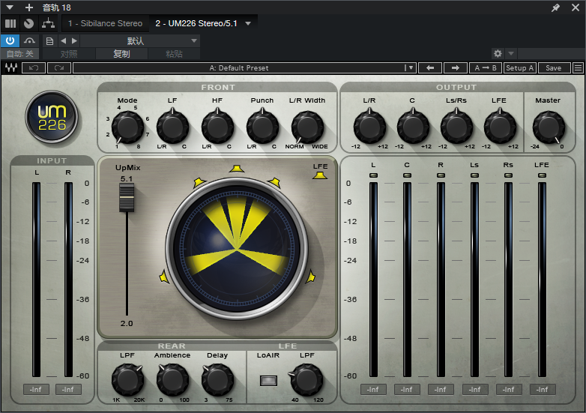
Task: Switch to 2 - UM226 Stereo/5.1 tab
Action: coord(196,23)
